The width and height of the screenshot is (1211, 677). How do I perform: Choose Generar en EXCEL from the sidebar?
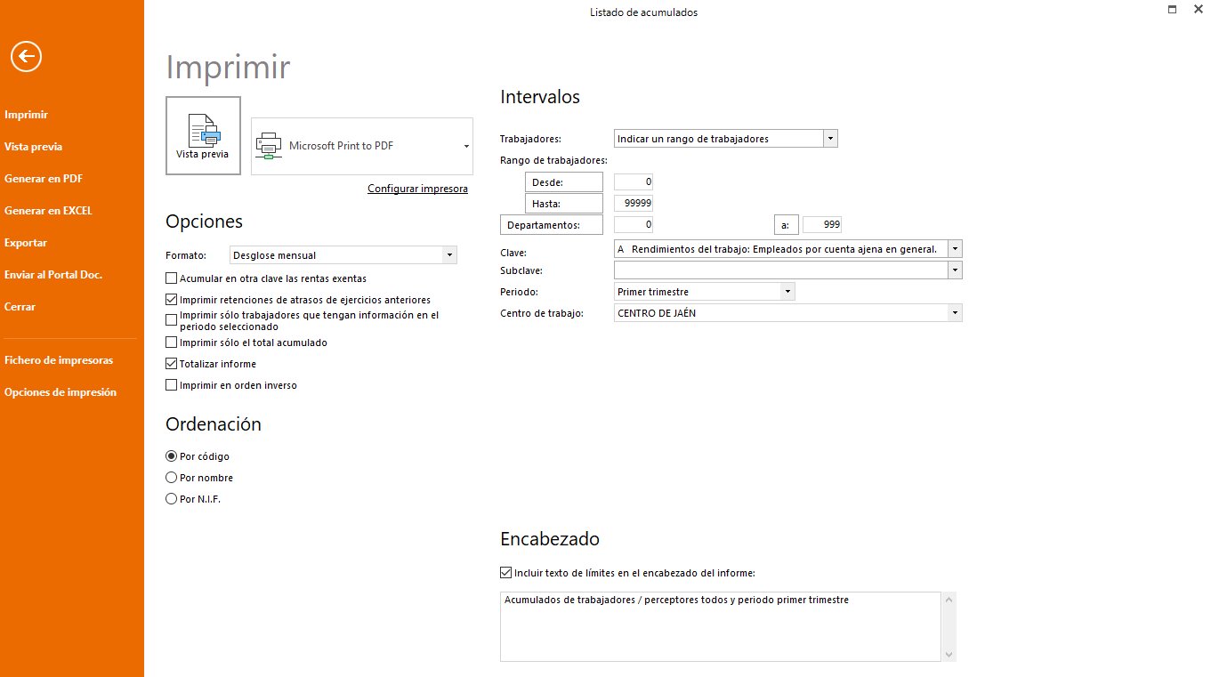point(48,211)
